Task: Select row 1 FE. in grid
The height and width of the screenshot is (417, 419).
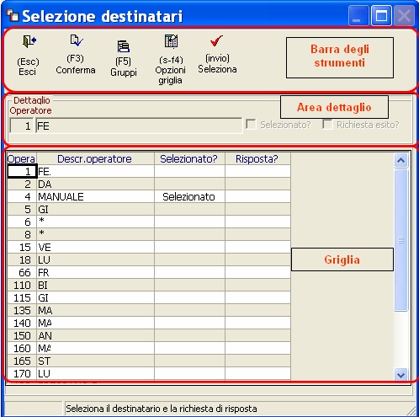Action: coord(149,171)
